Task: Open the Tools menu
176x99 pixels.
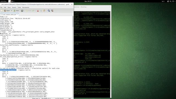Action: (19, 7)
